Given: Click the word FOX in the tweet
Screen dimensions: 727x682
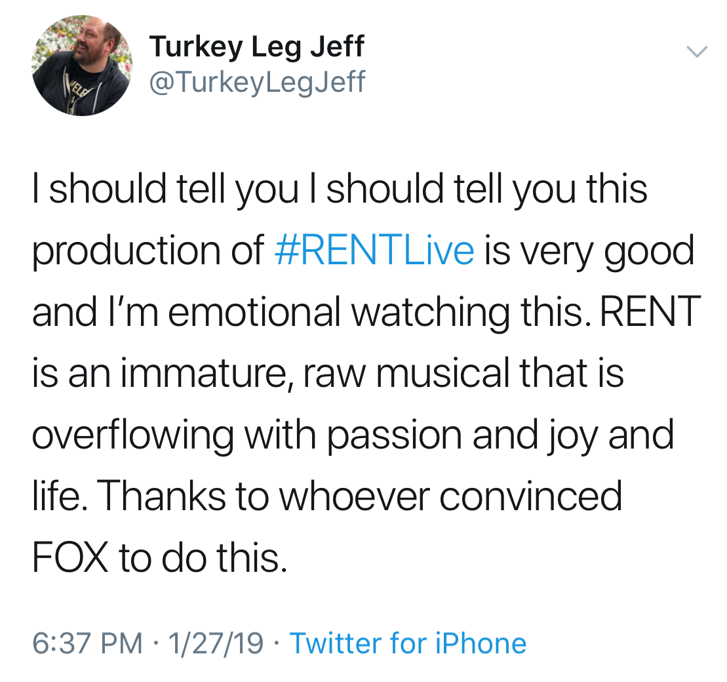Looking at the screenshot, I should 71,557.
